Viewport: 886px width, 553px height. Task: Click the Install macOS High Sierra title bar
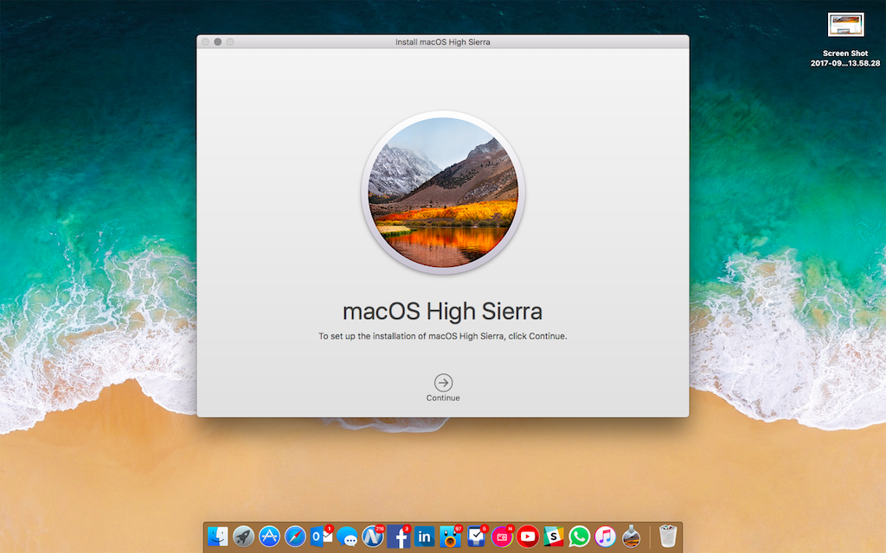[443, 41]
